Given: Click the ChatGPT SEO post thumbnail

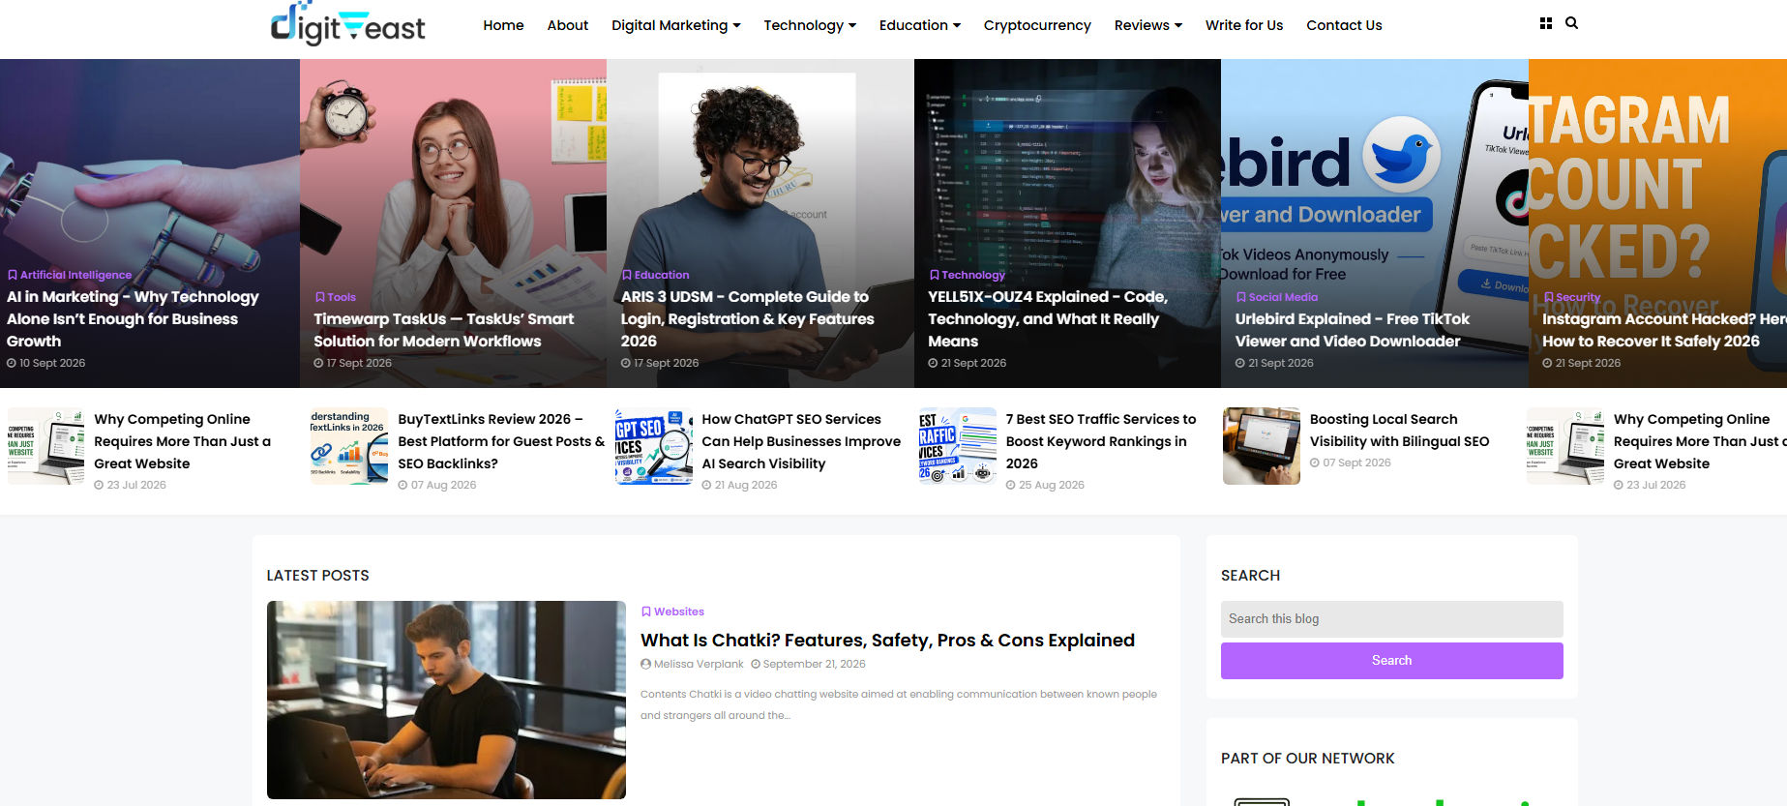Looking at the screenshot, I should [653, 446].
